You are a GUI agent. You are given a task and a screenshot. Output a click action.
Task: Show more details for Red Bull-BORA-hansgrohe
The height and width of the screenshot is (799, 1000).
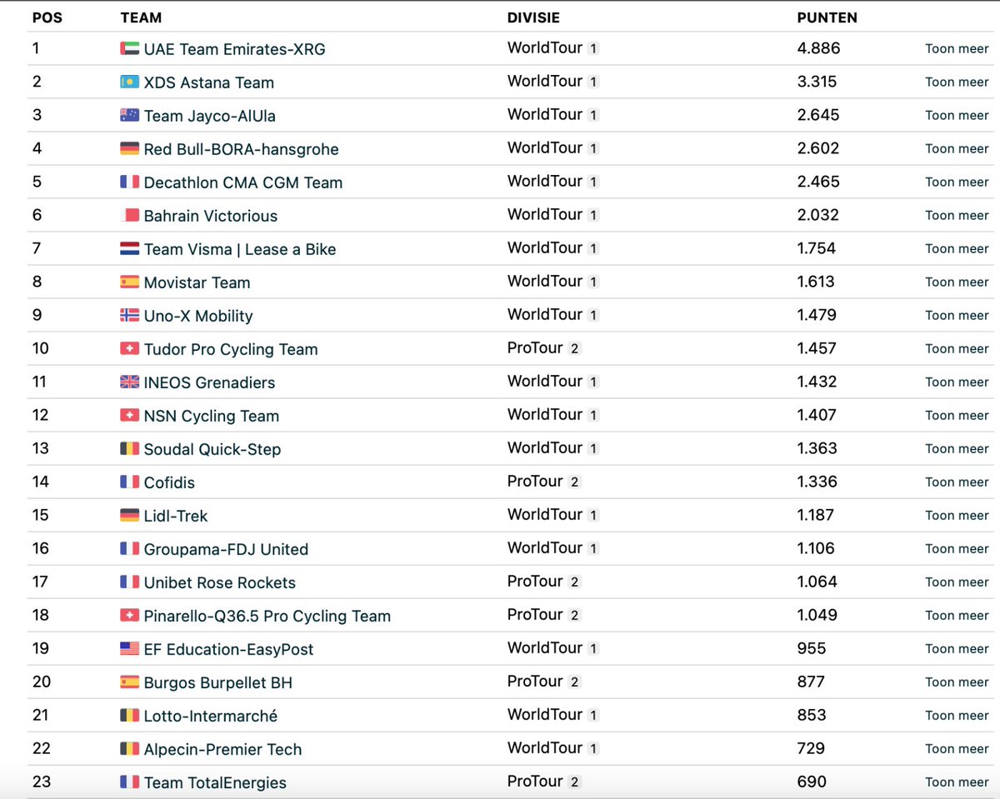tap(957, 149)
